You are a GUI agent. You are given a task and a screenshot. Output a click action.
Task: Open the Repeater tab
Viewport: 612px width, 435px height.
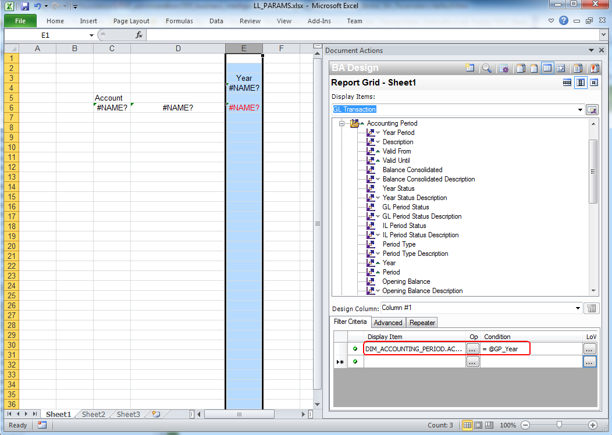coord(422,323)
